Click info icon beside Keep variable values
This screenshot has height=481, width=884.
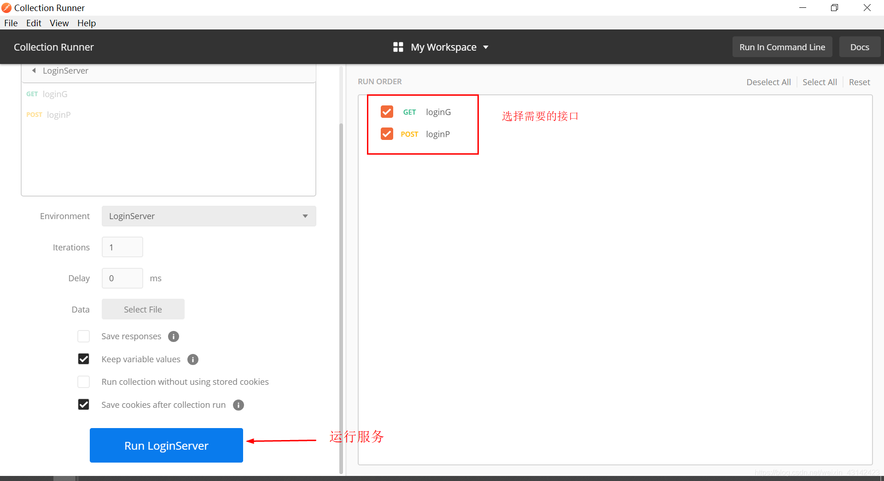pos(193,359)
